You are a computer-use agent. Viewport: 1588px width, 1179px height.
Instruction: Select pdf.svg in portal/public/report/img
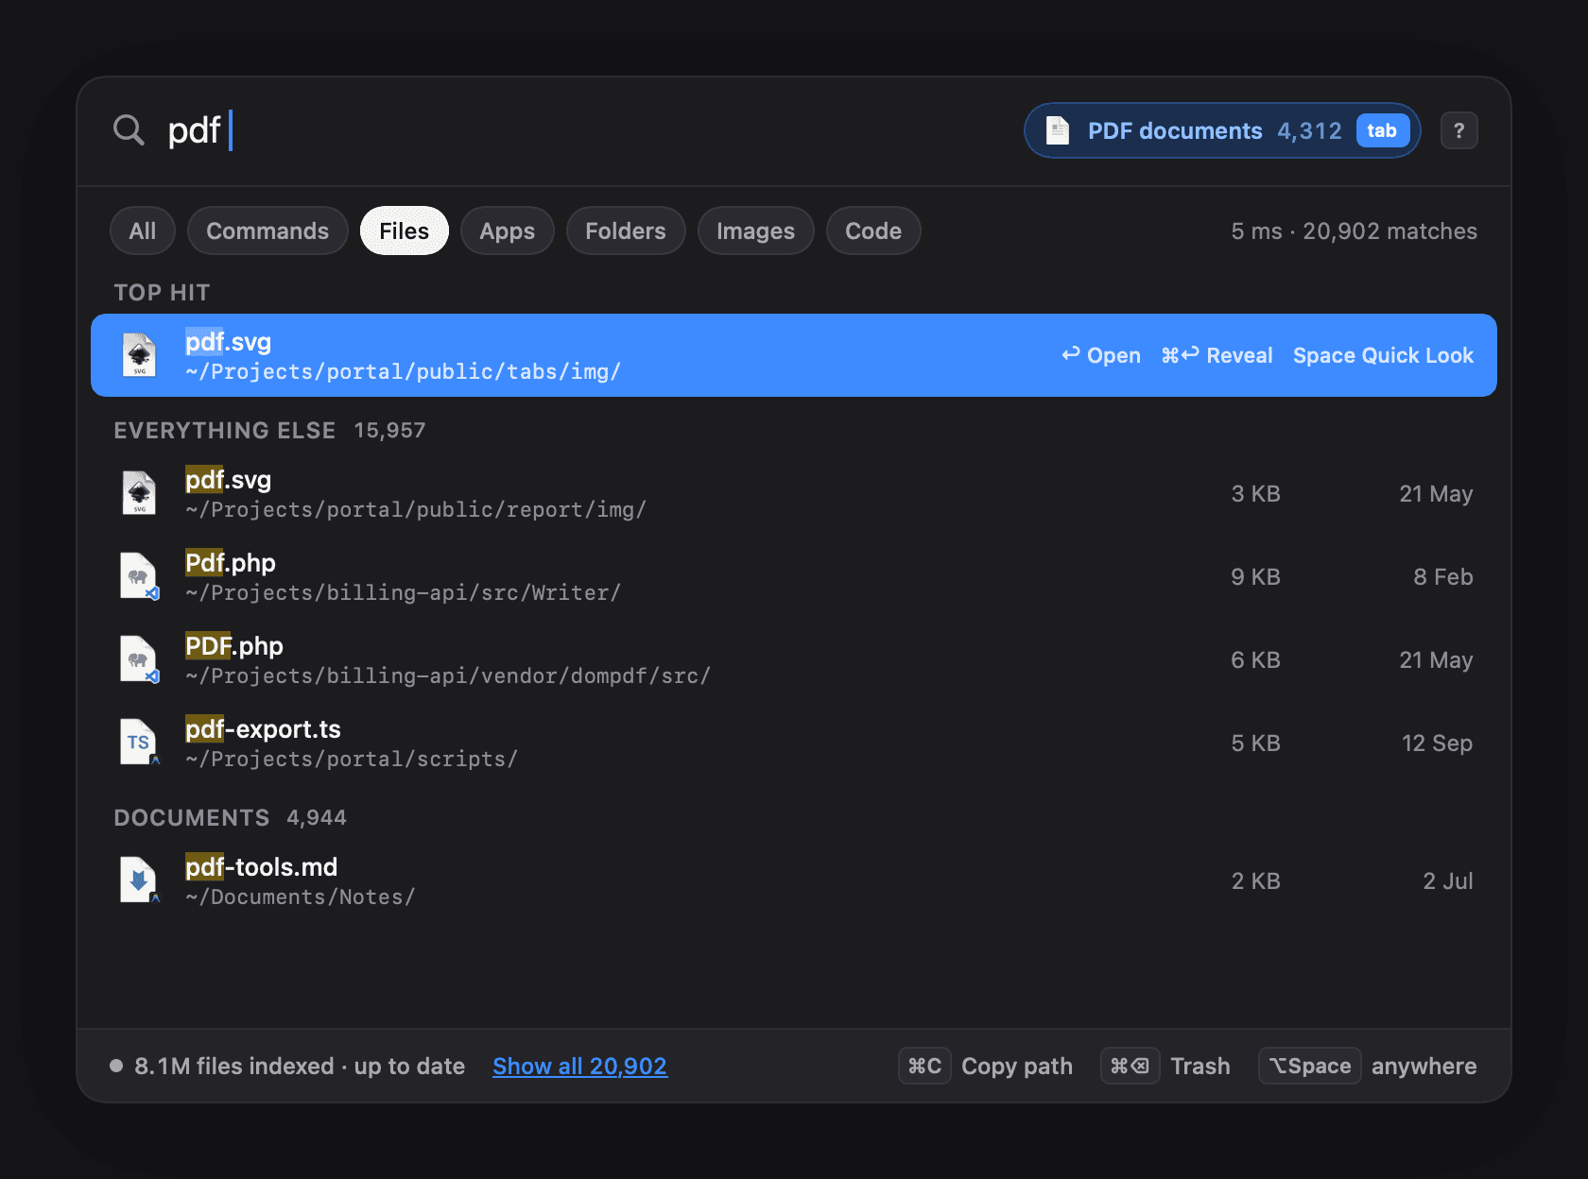tap(794, 493)
